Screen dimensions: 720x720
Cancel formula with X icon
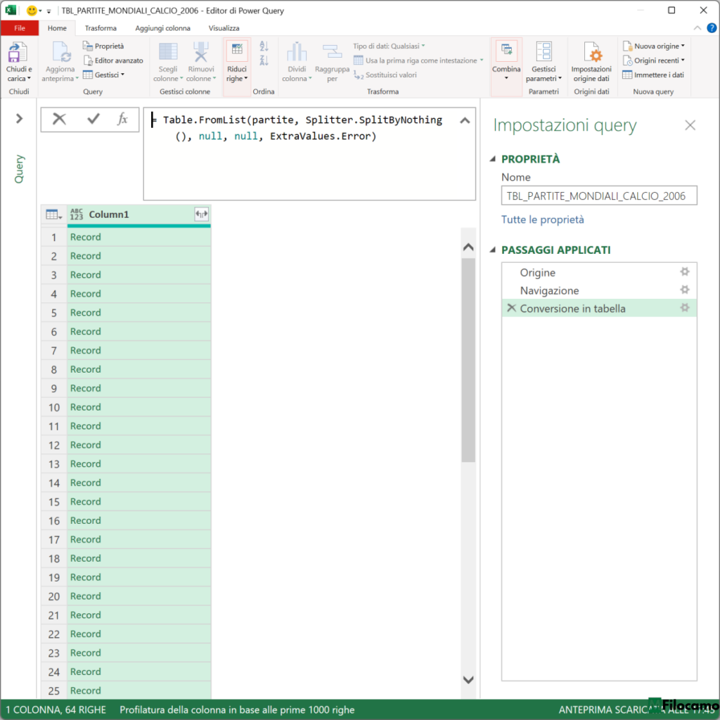(x=59, y=120)
